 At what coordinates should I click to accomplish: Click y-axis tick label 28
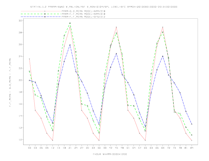20,33
